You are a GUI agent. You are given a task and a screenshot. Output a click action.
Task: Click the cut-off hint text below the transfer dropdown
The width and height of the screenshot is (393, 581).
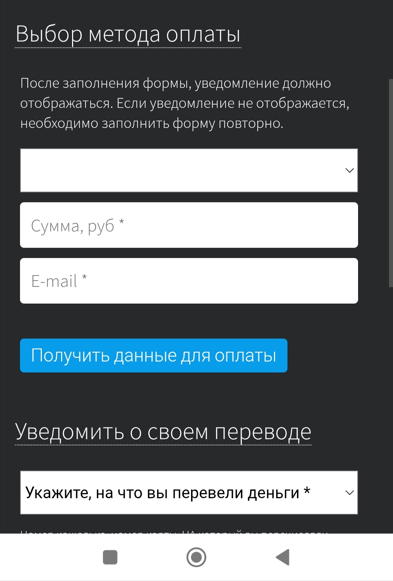pos(175,532)
